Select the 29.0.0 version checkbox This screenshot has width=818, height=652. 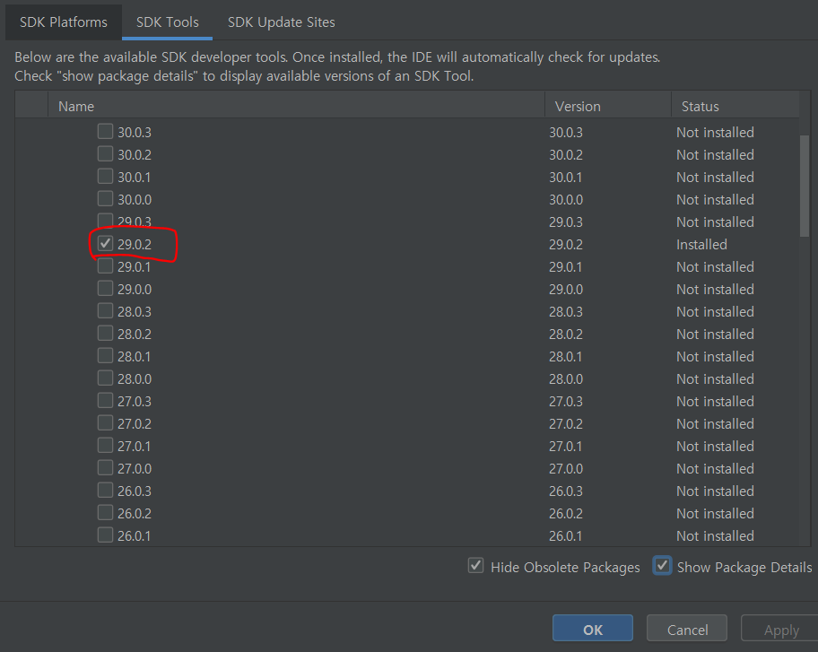[x=105, y=289]
